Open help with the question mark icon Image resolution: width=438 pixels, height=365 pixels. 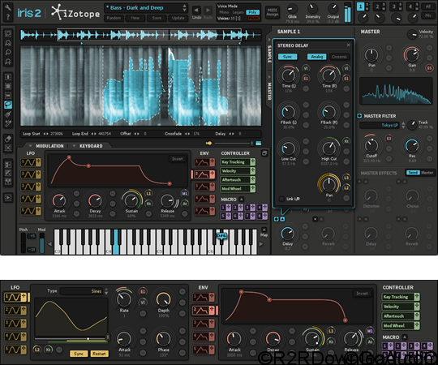pyautogui.click(x=8, y=17)
